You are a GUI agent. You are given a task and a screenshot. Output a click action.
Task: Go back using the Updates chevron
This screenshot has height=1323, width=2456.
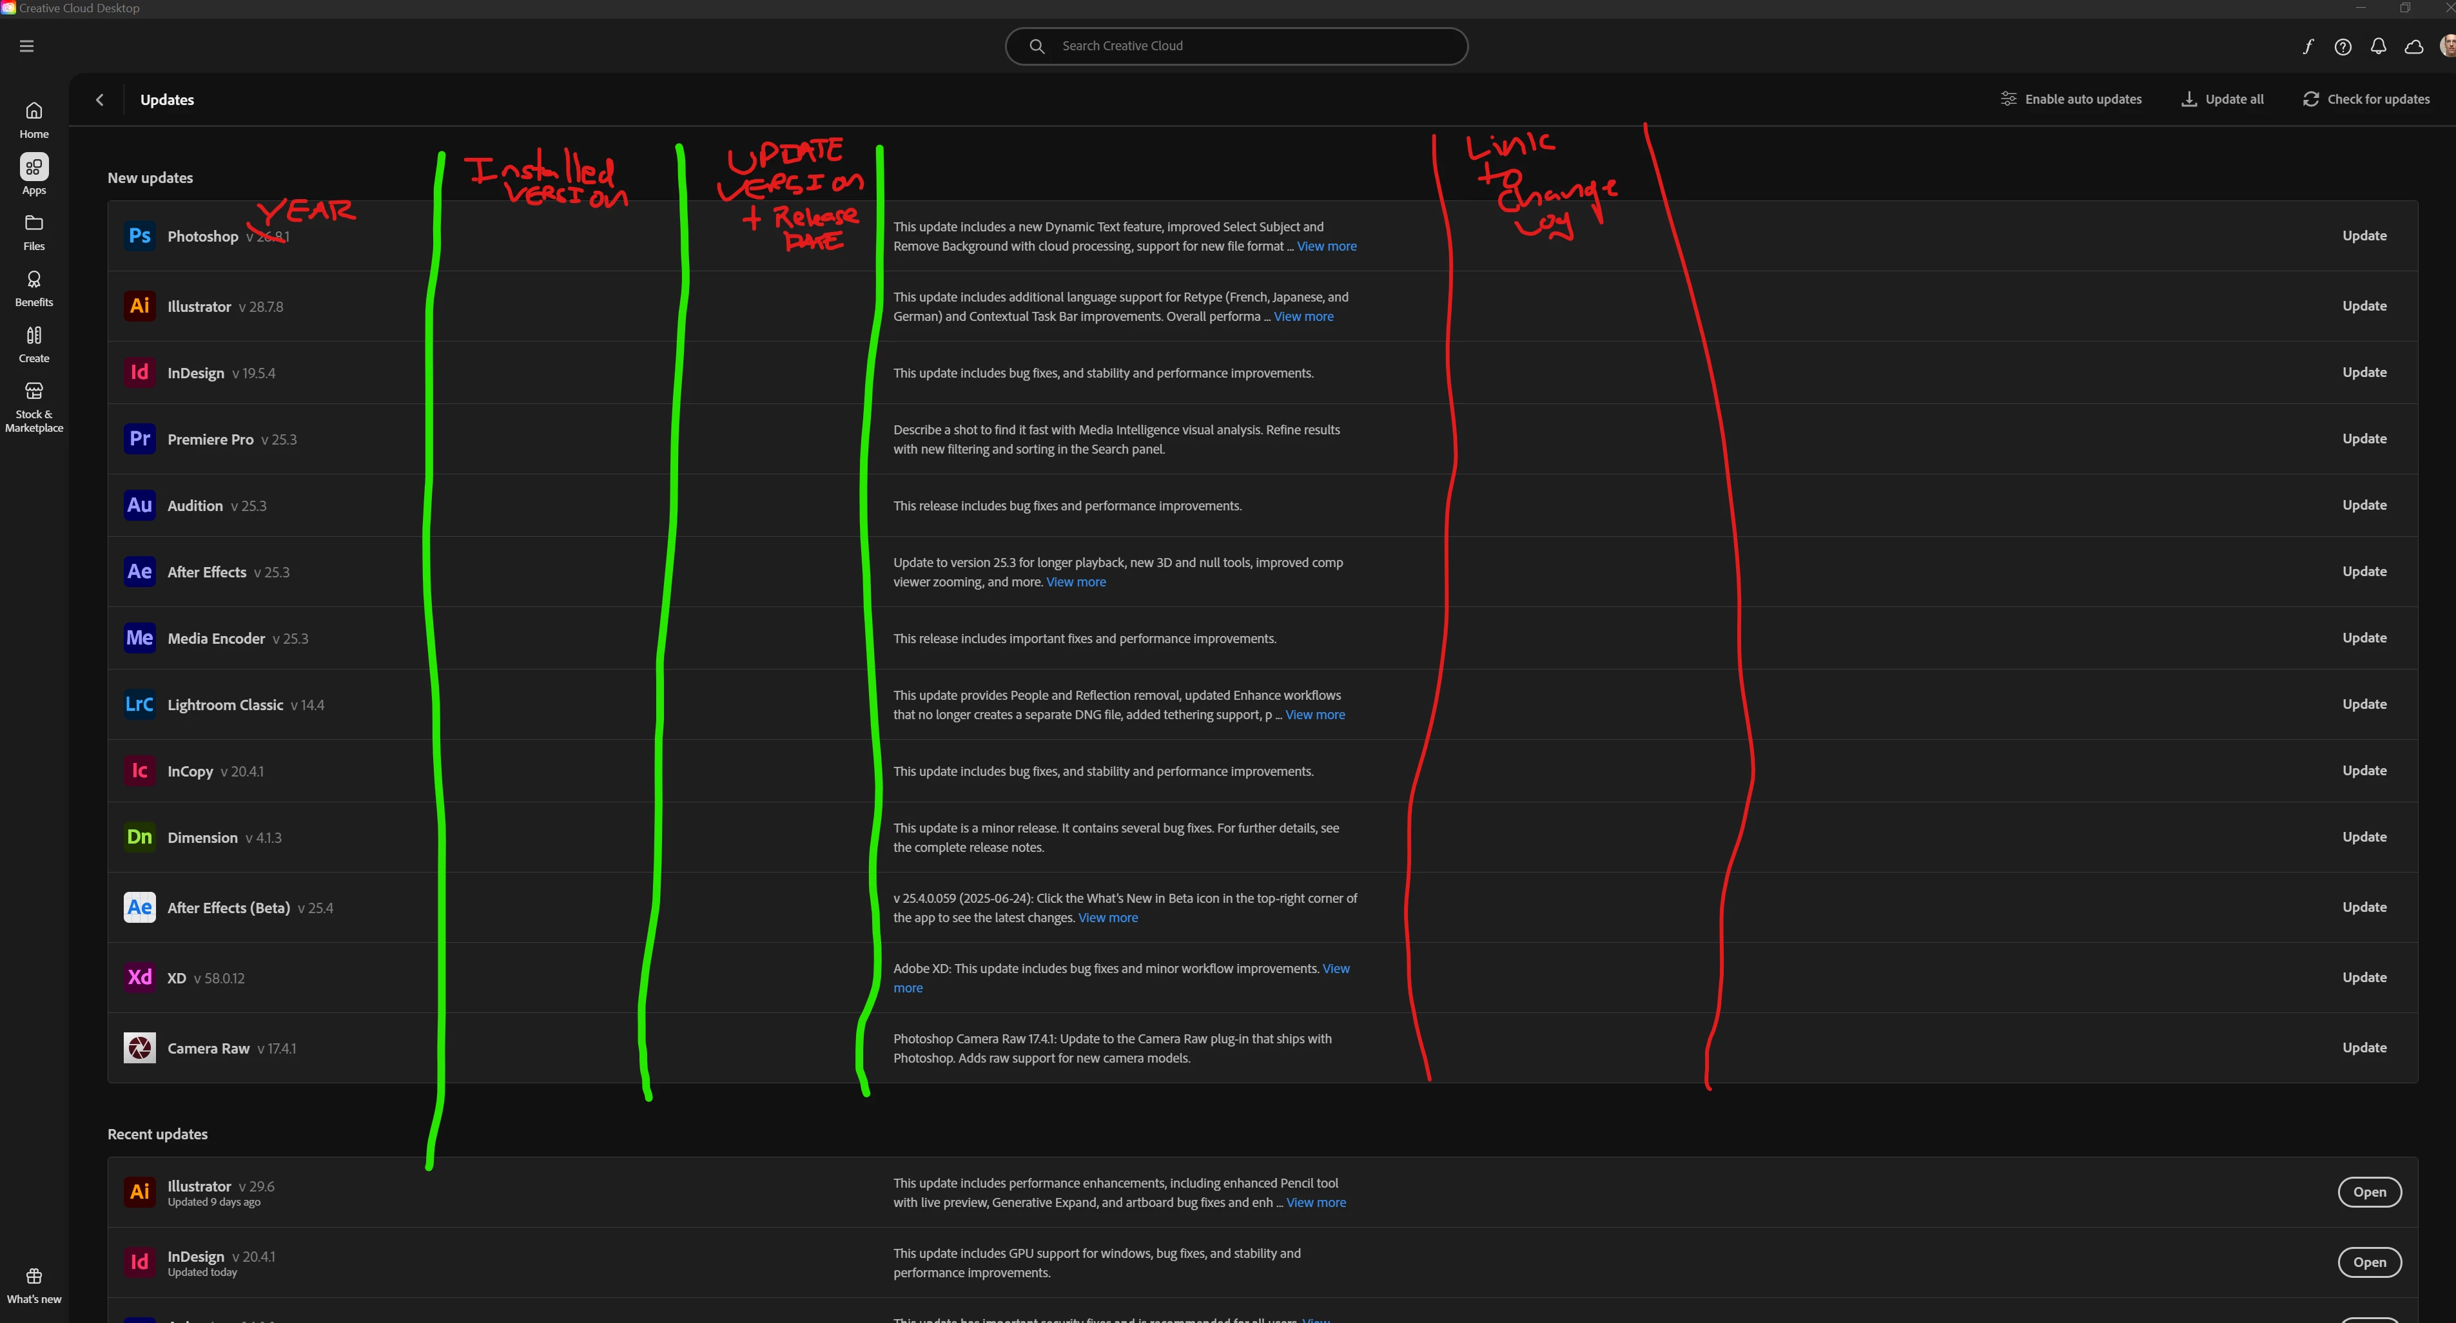(100, 100)
